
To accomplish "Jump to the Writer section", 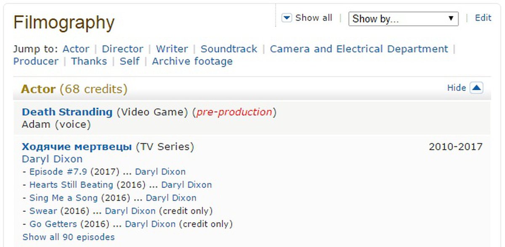I will (172, 49).
